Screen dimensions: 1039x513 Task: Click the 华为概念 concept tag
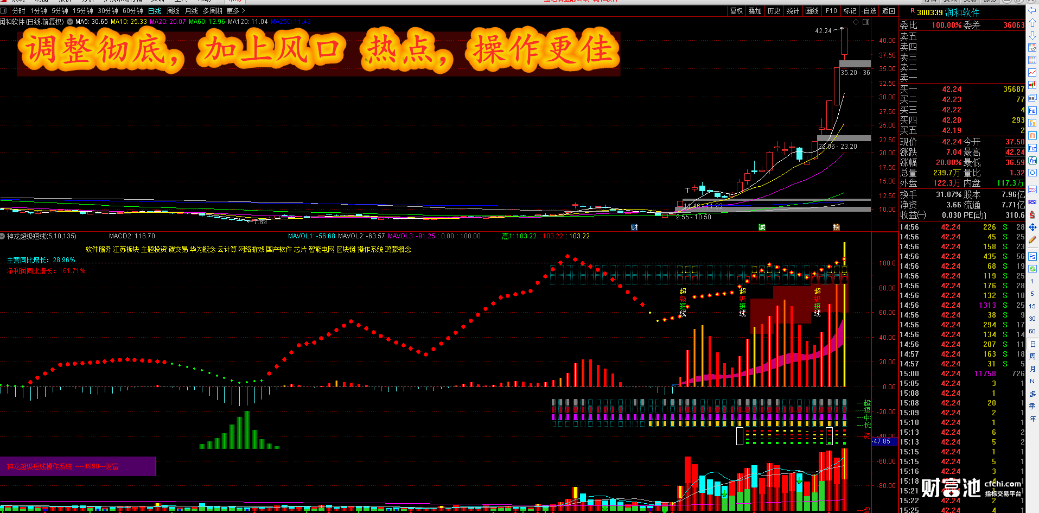tap(202, 249)
